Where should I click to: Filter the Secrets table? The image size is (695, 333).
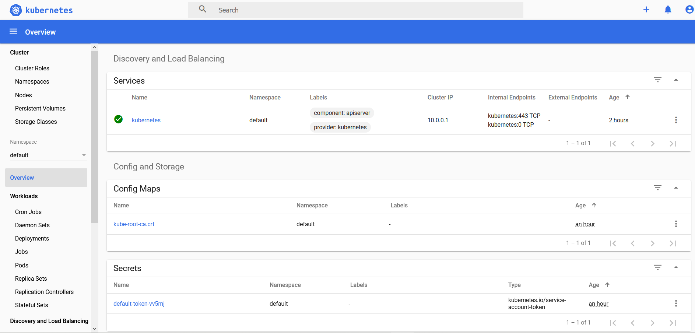(x=658, y=267)
